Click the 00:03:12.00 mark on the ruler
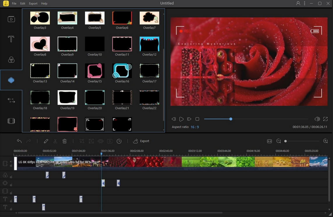The width and height of the screenshot is (333, 217). pos(195,151)
